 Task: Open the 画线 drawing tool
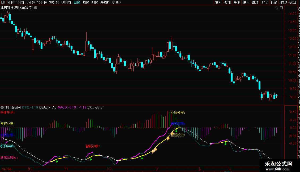(255, 2)
